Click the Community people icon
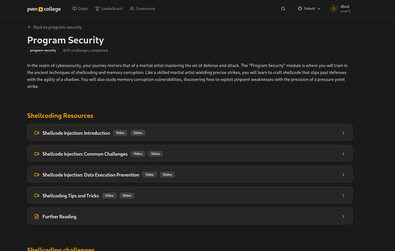 [x=132, y=9]
